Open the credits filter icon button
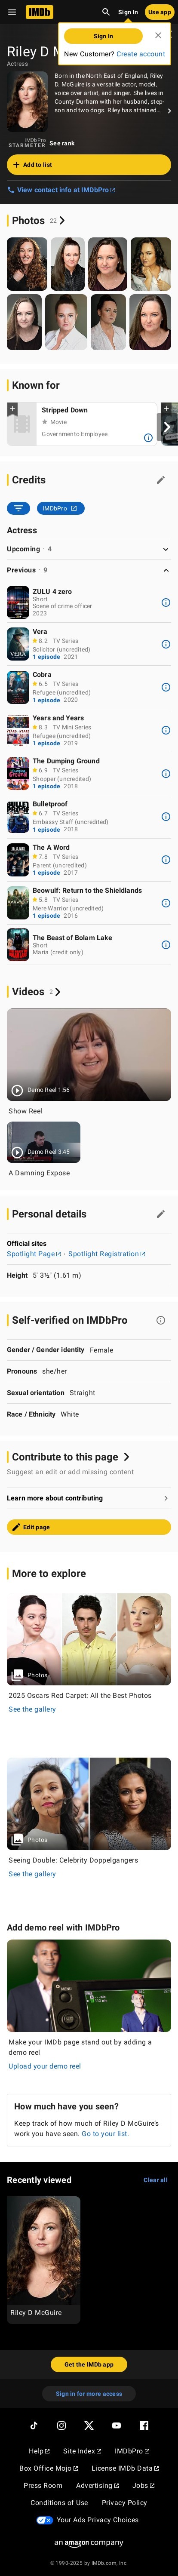This screenshot has height=2576, width=178. tap(18, 508)
